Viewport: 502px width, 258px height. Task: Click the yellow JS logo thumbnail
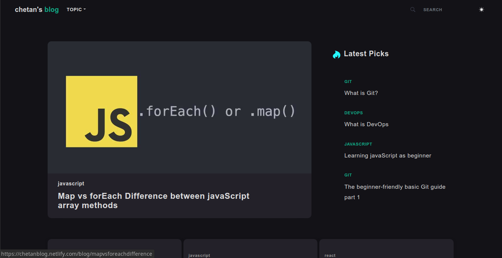pyautogui.click(x=101, y=111)
